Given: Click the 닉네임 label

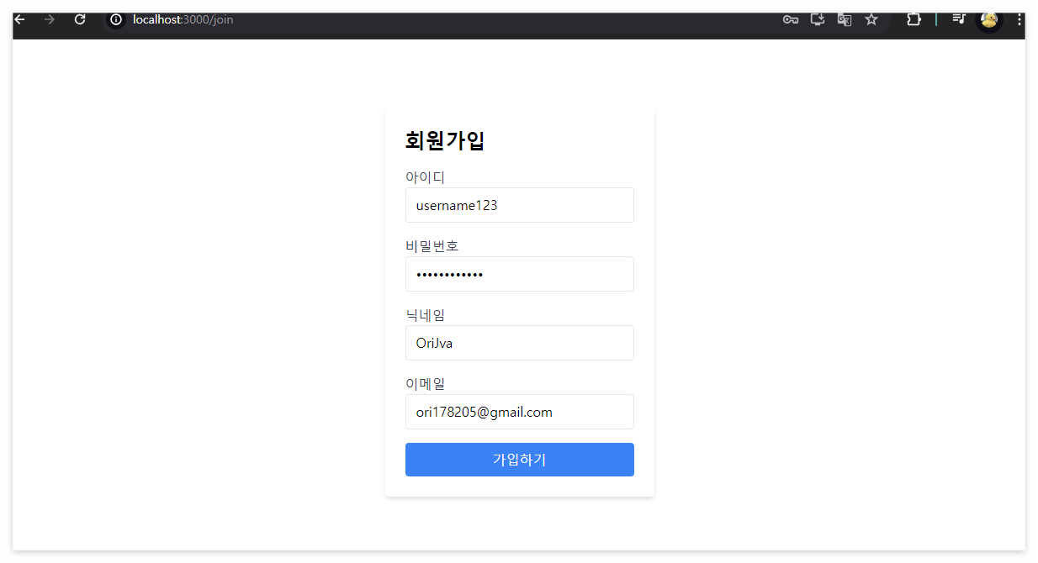Looking at the screenshot, I should pos(425,315).
